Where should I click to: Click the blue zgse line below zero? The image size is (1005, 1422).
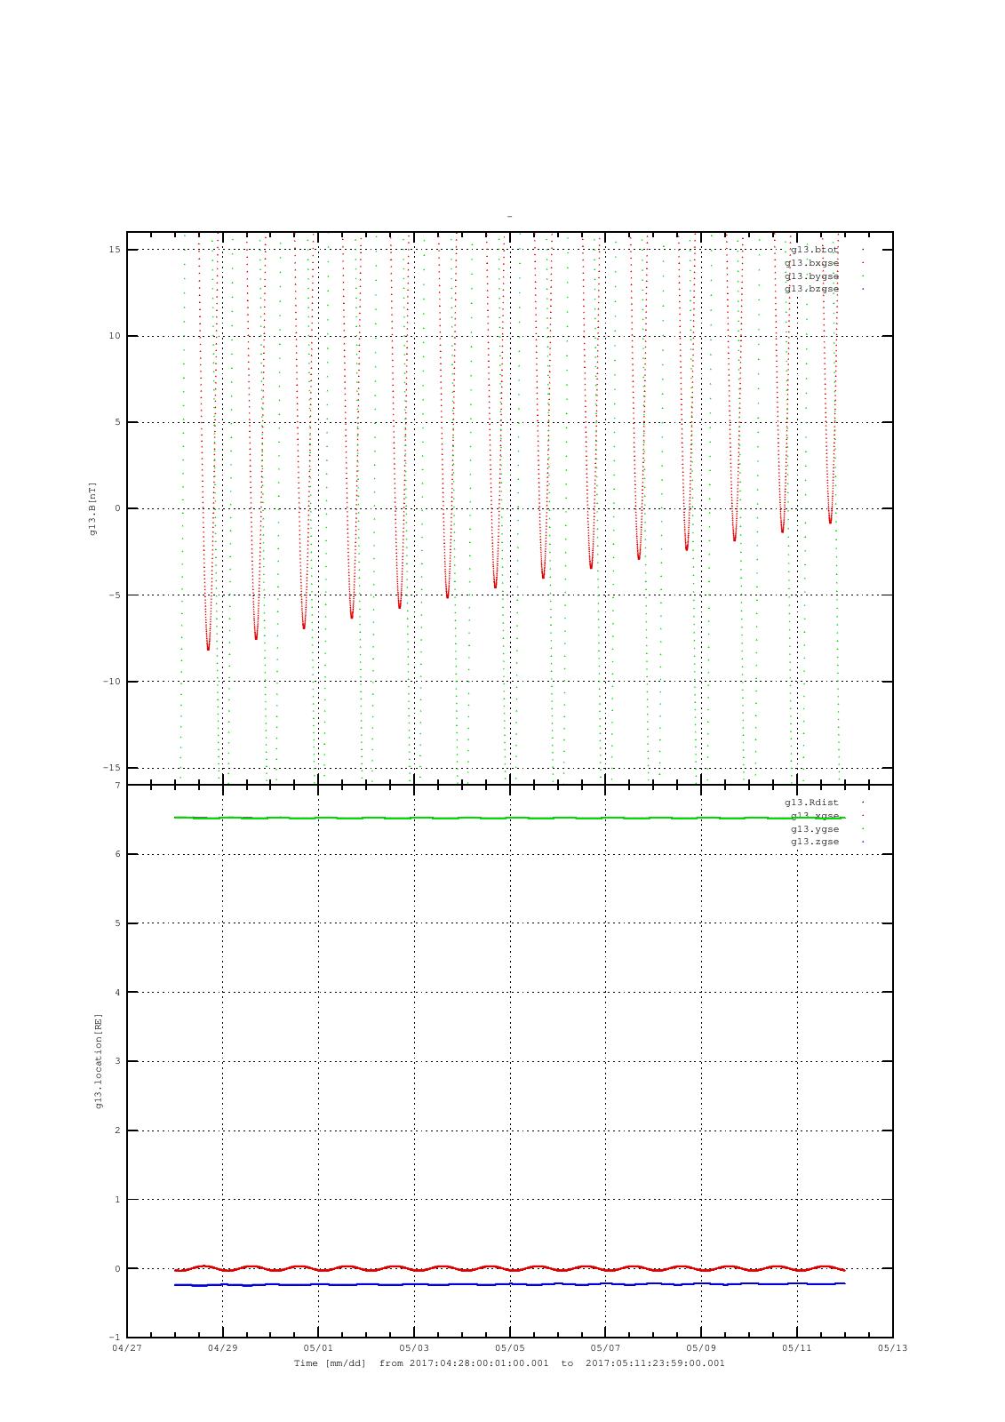pos(510,1284)
